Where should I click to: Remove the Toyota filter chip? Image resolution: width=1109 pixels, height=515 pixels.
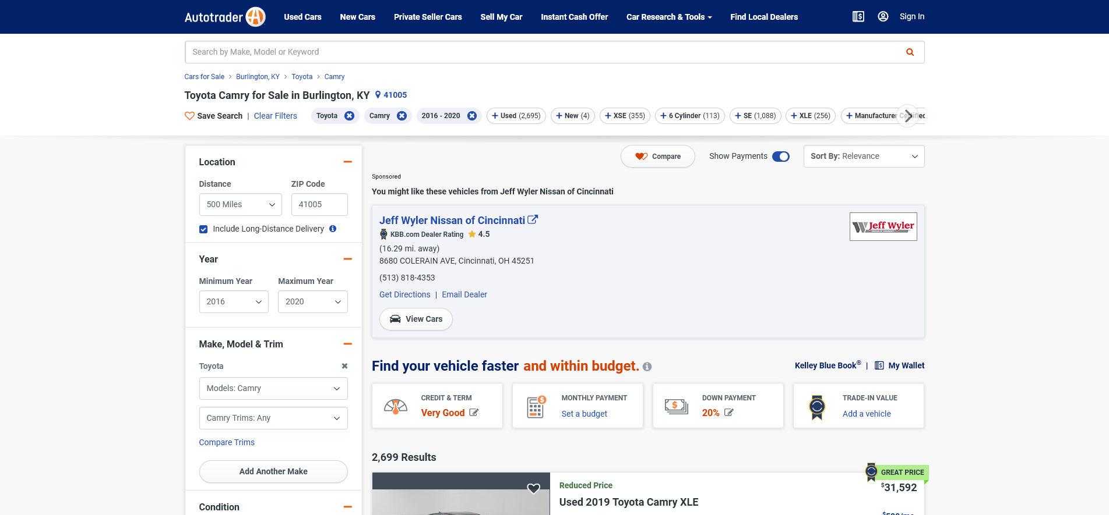[349, 116]
